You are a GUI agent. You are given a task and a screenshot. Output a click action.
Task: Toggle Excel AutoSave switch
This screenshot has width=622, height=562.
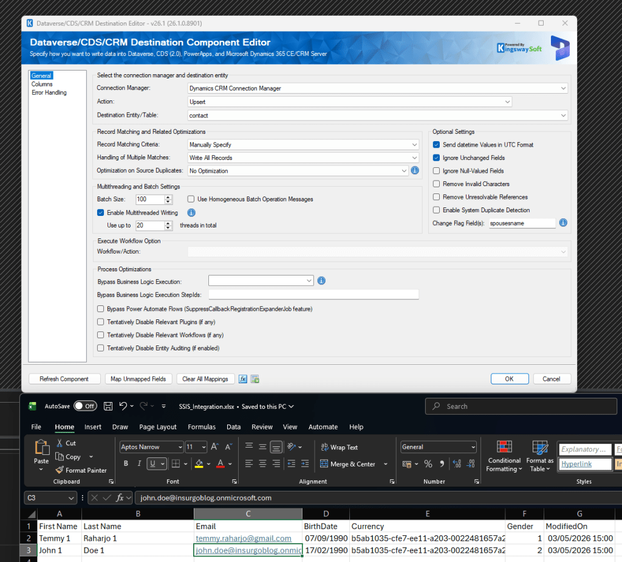click(x=85, y=406)
